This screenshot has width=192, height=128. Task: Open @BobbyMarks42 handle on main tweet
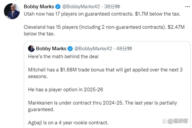tap(81, 7)
